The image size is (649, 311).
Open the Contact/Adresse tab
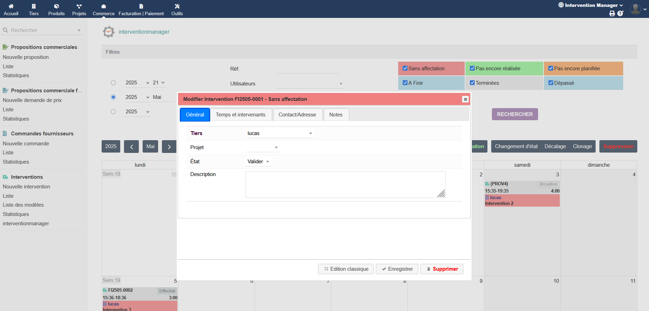click(x=297, y=115)
